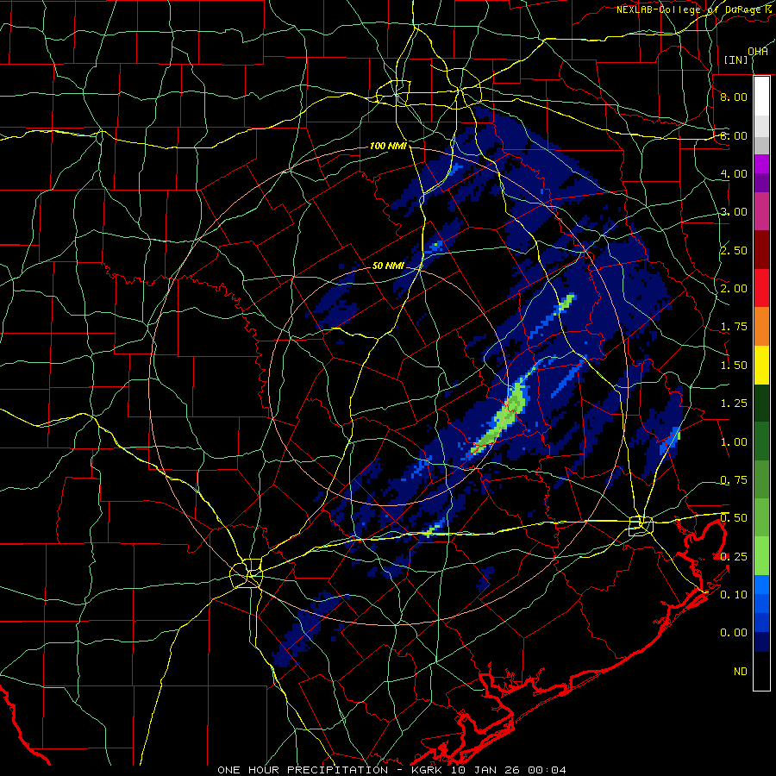Select the navy legend swatch below 0.00
This screenshot has height=776, width=776.
point(761,642)
